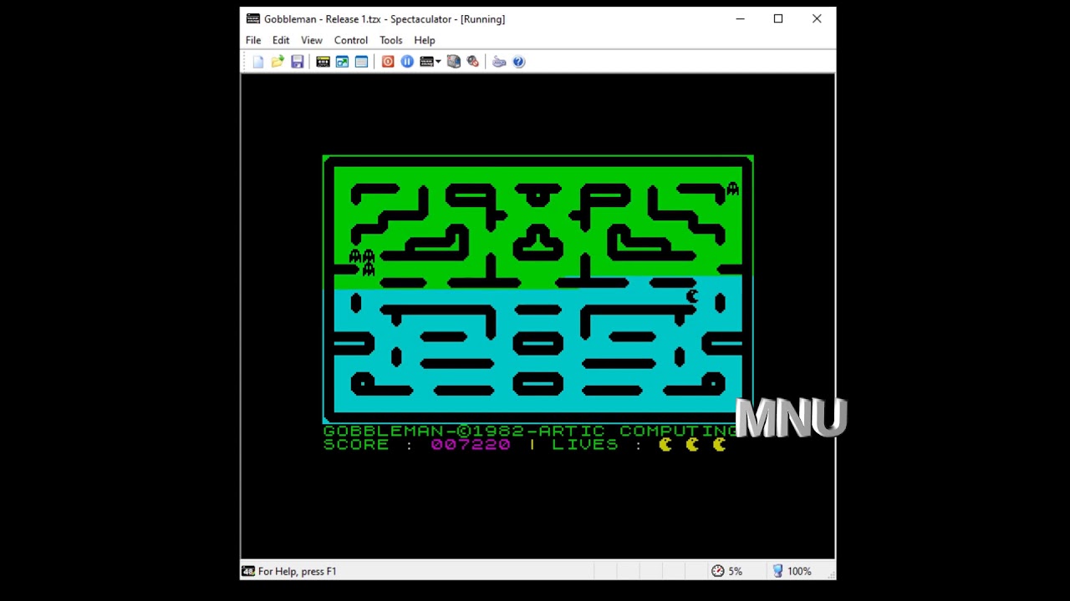Save snapshot using the floppy disk icon
Viewport: 1070px width, 601px height.
pyautogui.click(x=297, y=62)
